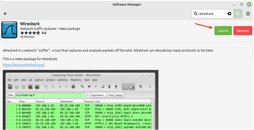This screenshot has height=130, width=254.
Task: Launch Wireshark
Action: [x=223, y=31]
